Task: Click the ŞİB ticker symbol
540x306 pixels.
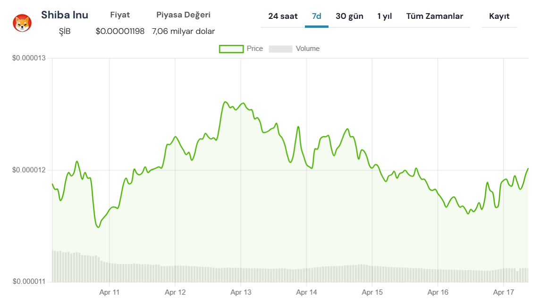Action: click(65, 31)
